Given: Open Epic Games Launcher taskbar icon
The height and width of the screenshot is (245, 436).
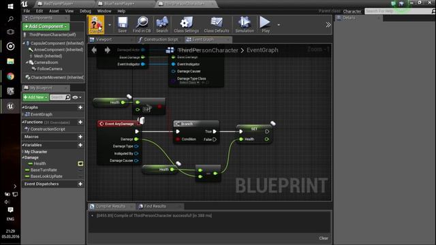Looking at the screenshot, I should (x=11, y=91).
